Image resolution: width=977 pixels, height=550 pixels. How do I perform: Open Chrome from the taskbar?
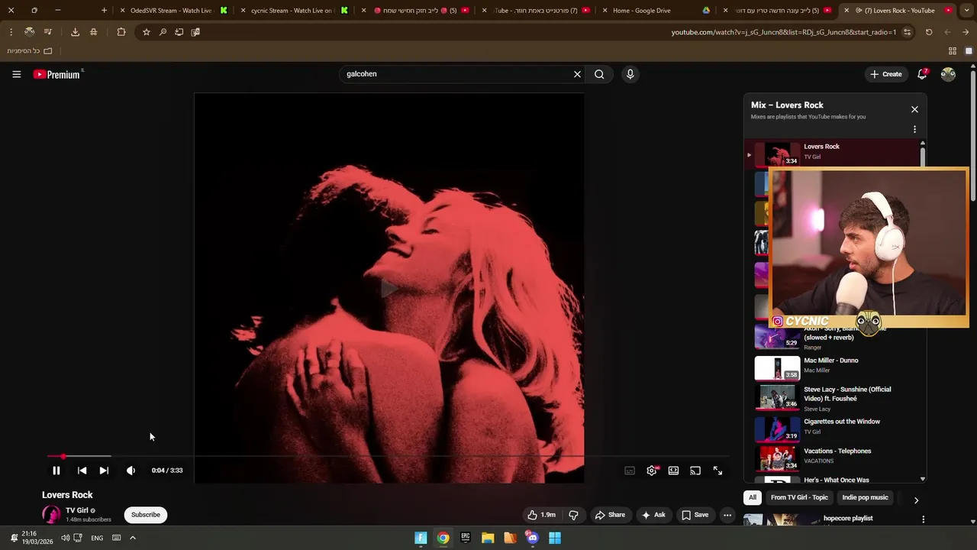[x=443, y=538]
